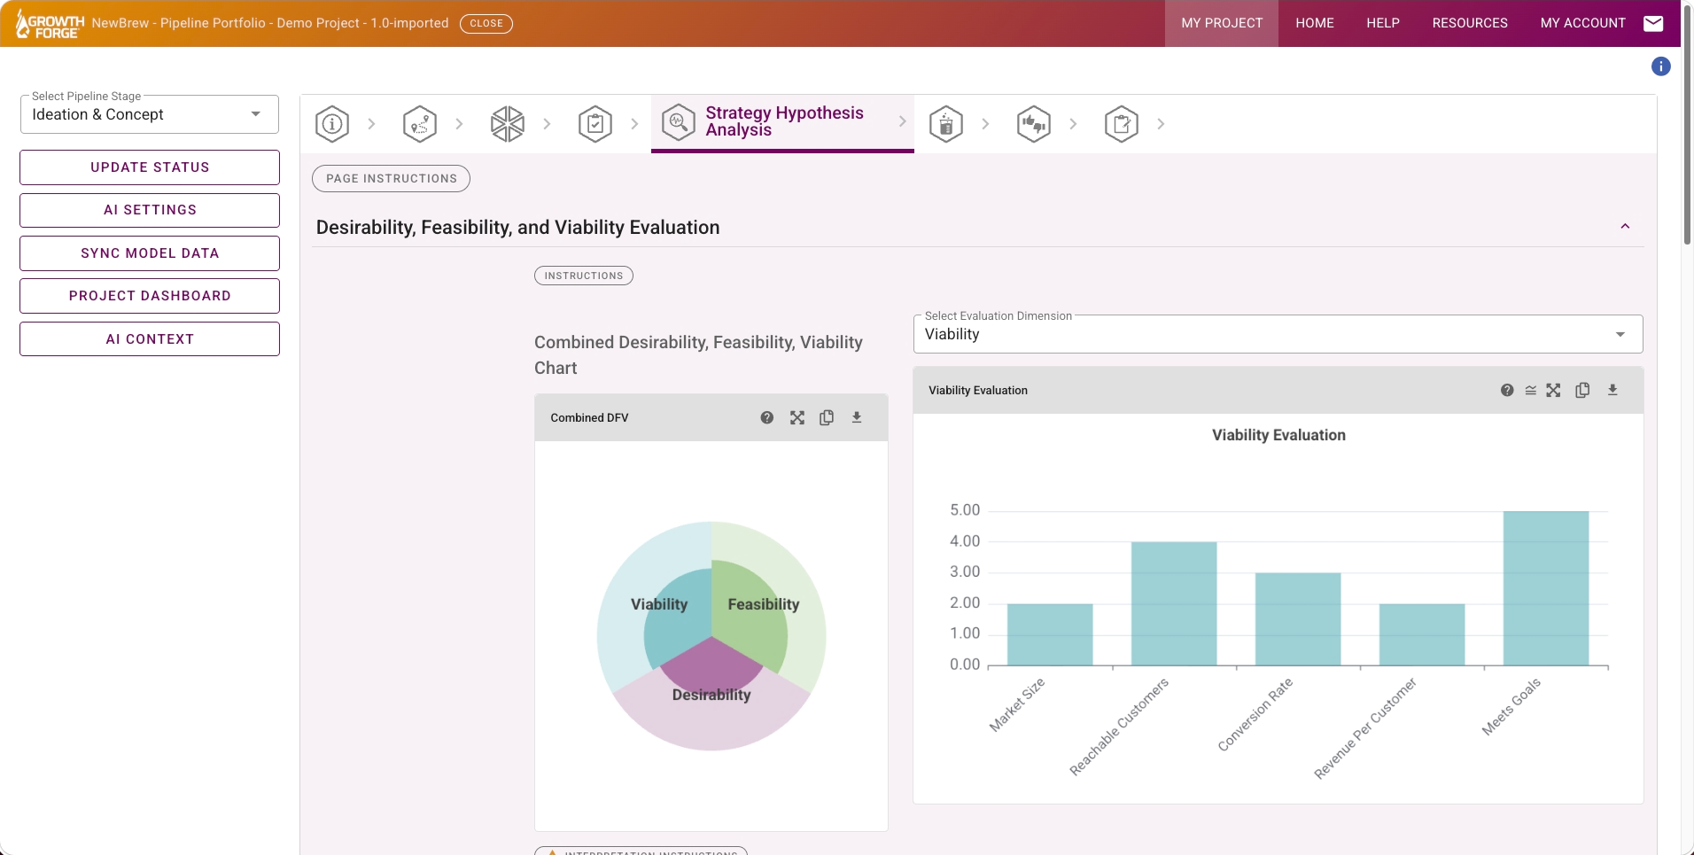Open the third pipeline step cube icon
This screenshot has height=855, width=1694.
pos(508,124)
